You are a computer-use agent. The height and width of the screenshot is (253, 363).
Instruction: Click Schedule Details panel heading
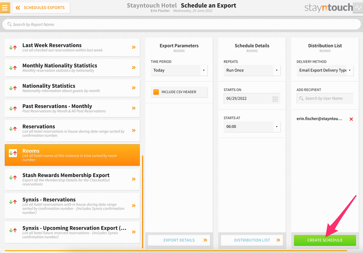[x=252, y=46]
